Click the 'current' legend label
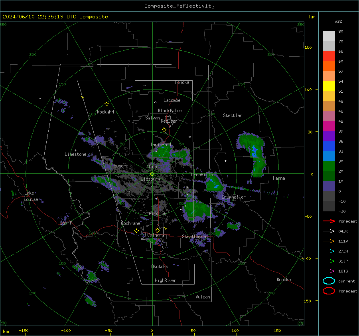359x336 pixels. coord(347,281)
